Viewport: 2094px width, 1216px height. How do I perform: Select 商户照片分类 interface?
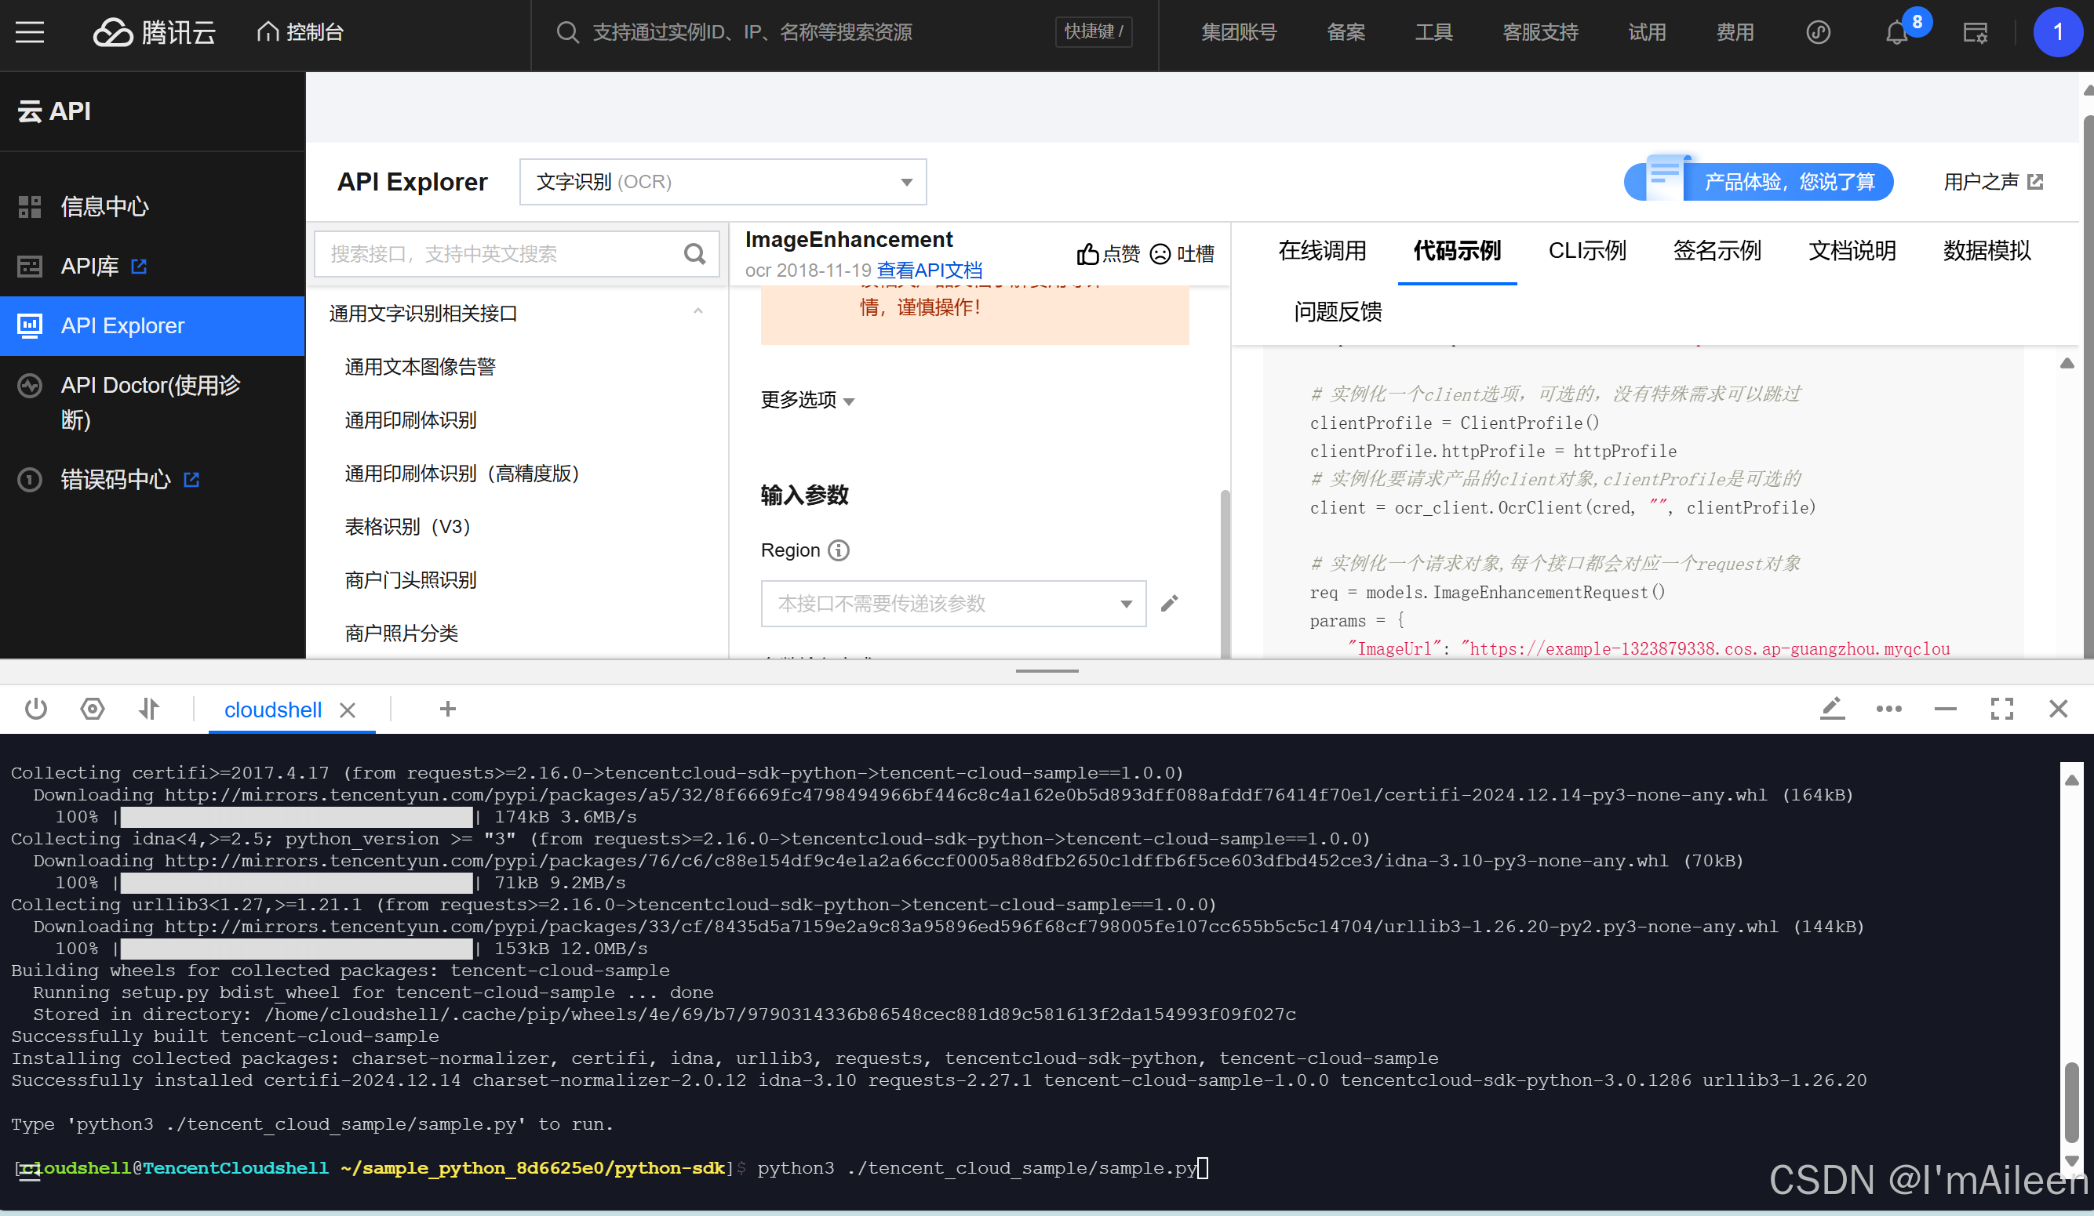tap(402, 633)
